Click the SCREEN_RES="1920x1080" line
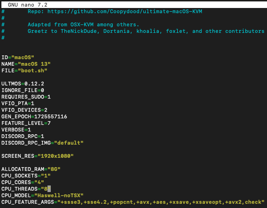This screenshot has height=208, width=267. click(x=38, y=156)
